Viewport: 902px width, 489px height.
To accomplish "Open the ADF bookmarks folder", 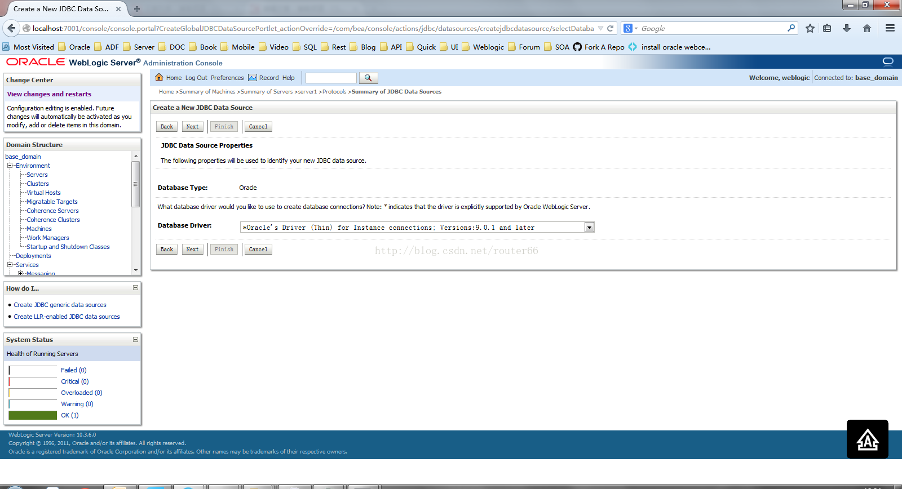I will coord(107,47).
